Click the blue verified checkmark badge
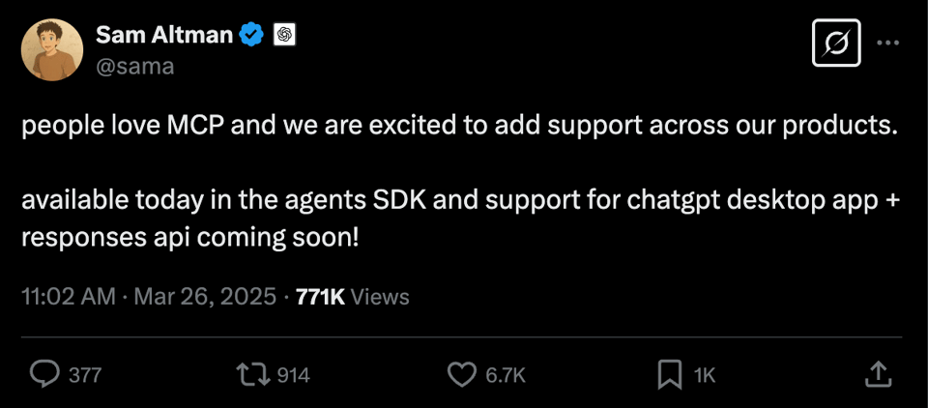Screen dimensions: 928x408 pos(253,35)
